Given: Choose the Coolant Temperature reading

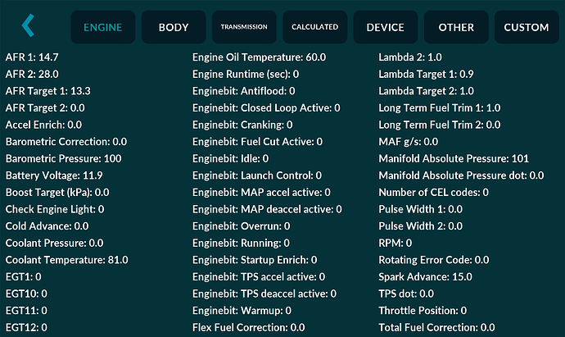Looking at the screenshot, I should pyautogui.click(x=66, y=260).
